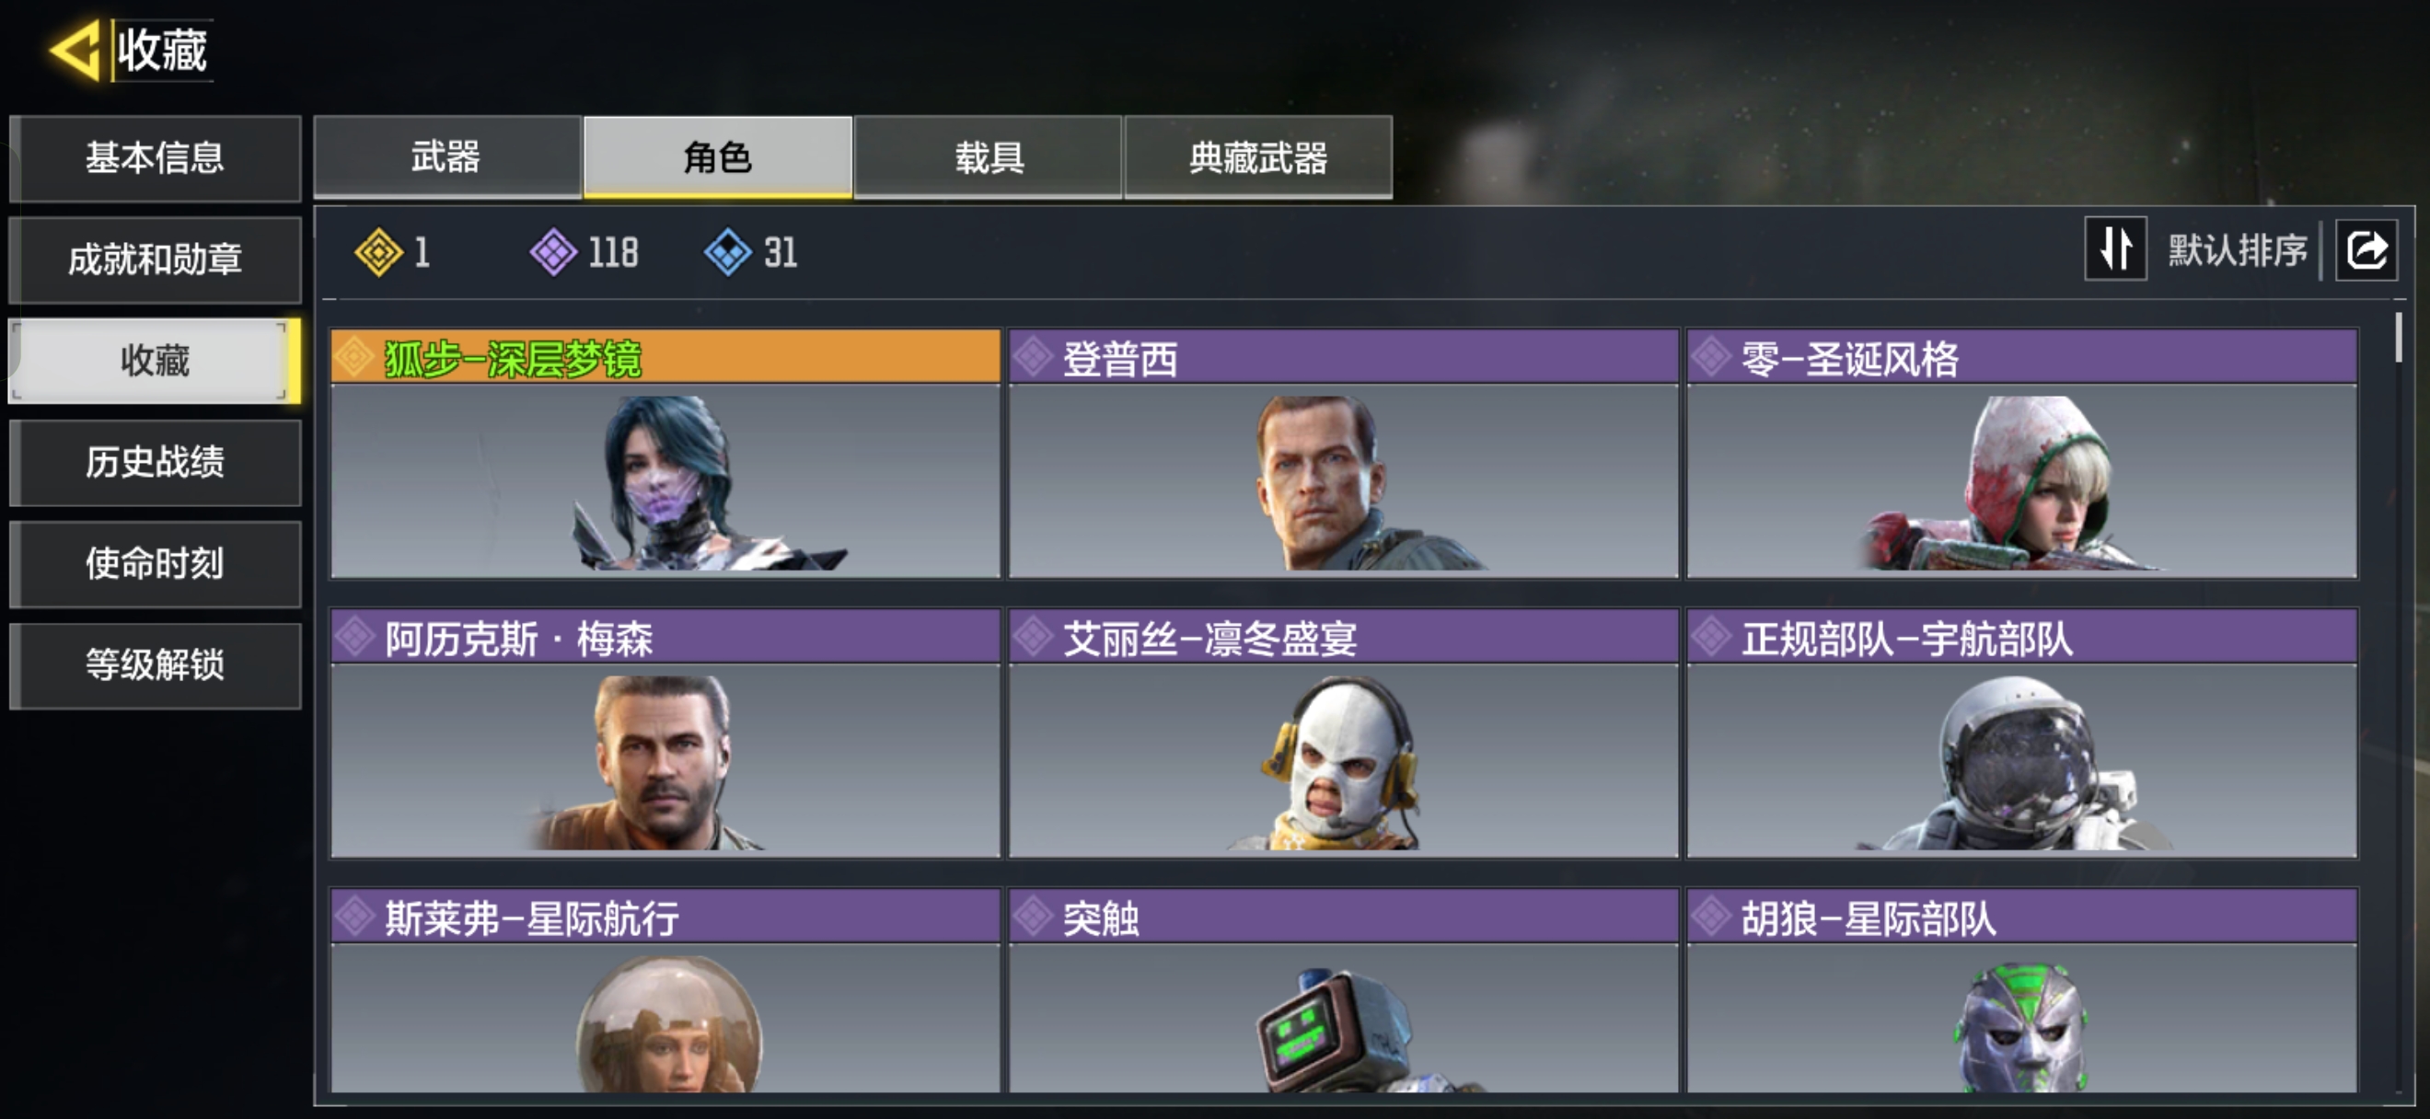
Task: Open the 典藏武器 tab
Action: [1258, 157]
